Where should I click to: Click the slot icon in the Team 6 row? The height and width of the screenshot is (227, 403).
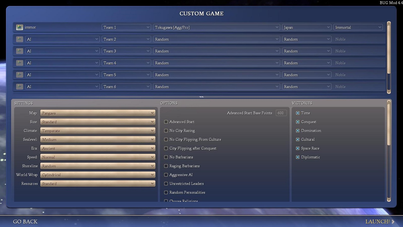(x=20, y=87)
